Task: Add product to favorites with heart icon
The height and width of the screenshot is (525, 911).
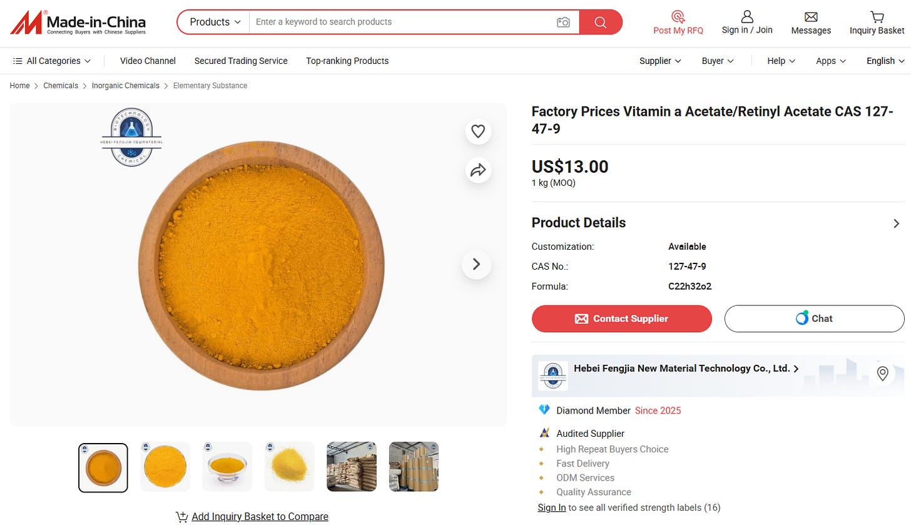Action: 478,131
